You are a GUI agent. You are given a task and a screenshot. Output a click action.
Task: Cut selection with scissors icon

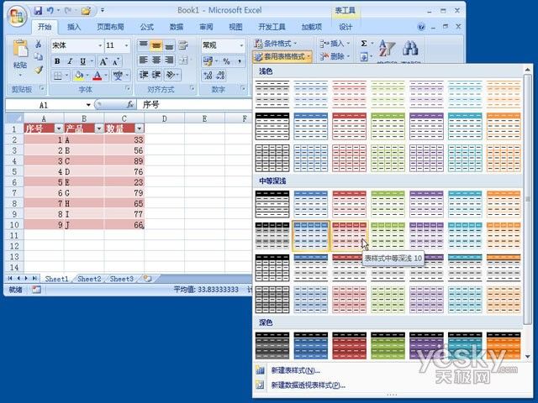pyautogui.click(x=39, y=44)
